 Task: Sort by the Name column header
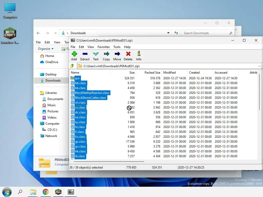(90, 73)
